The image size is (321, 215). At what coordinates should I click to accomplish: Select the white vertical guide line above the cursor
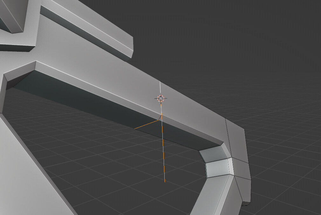(160, 87)
